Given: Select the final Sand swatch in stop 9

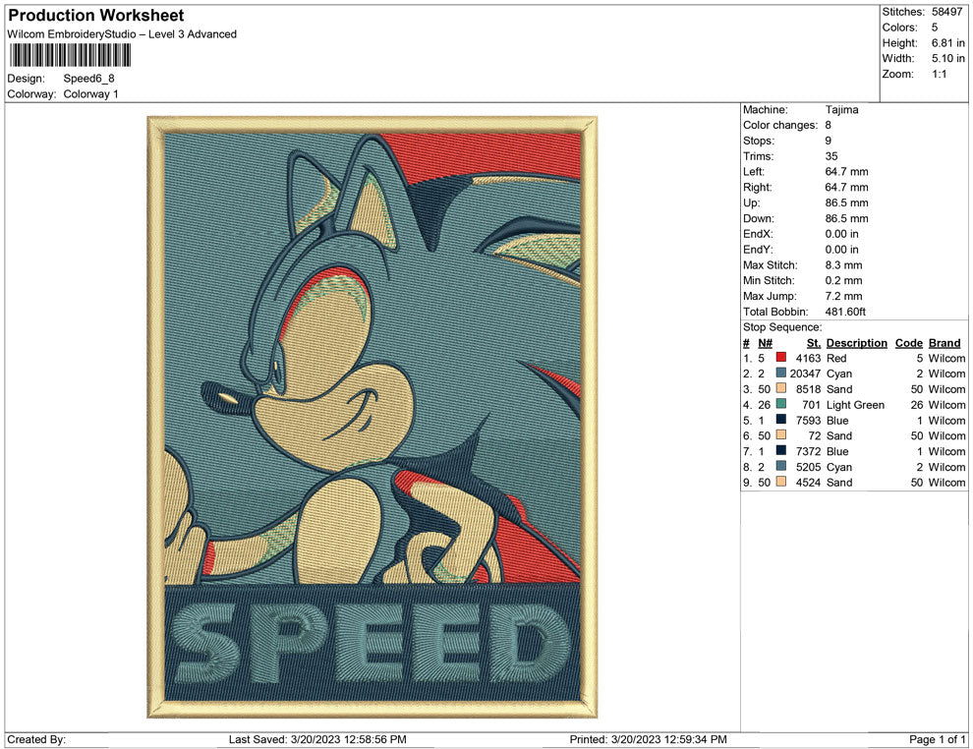Looking at the screenshot, I should 781,482.
